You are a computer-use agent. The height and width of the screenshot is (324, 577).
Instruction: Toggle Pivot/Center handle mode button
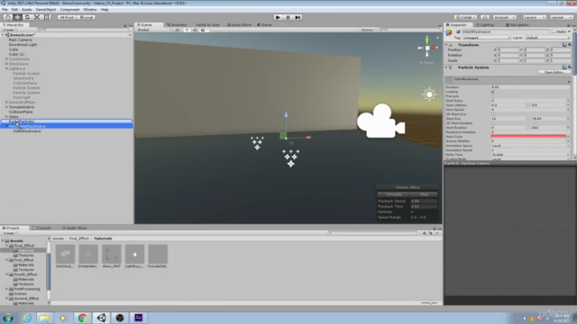[x=67, y=17]
